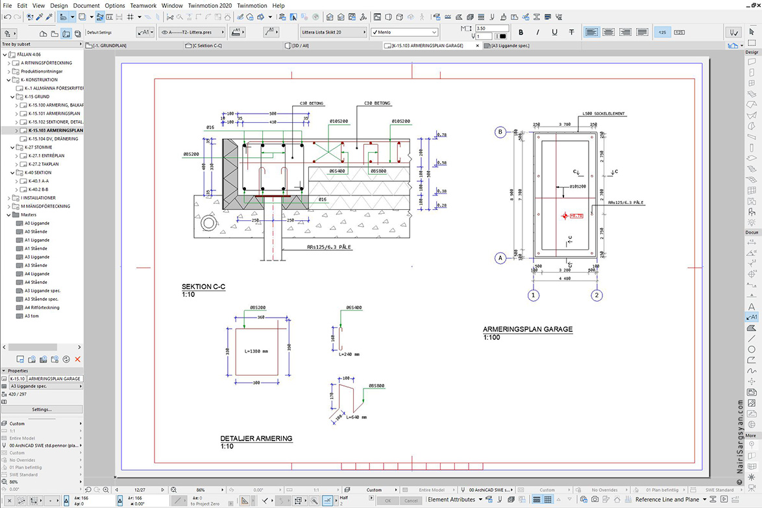Toggle the grid snap icon
The image size is (762, 508).
tap(130, 17)
